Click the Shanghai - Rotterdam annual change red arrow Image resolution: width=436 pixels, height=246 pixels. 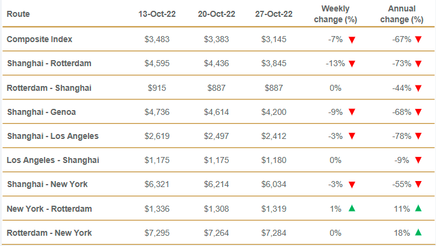coord(418,64)
